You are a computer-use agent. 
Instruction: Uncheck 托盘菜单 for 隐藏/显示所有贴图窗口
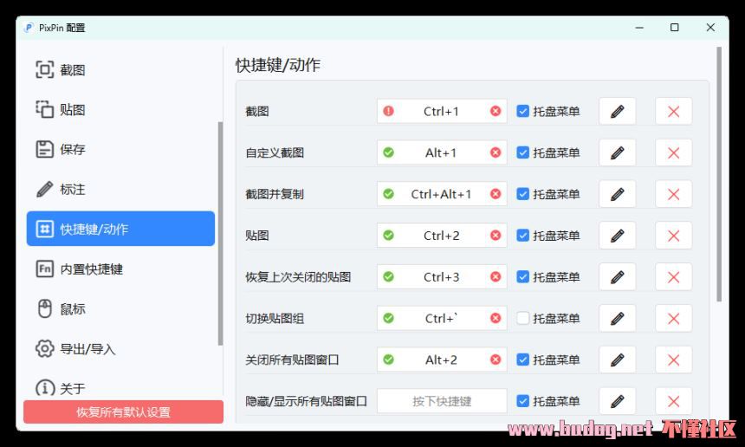522,401
